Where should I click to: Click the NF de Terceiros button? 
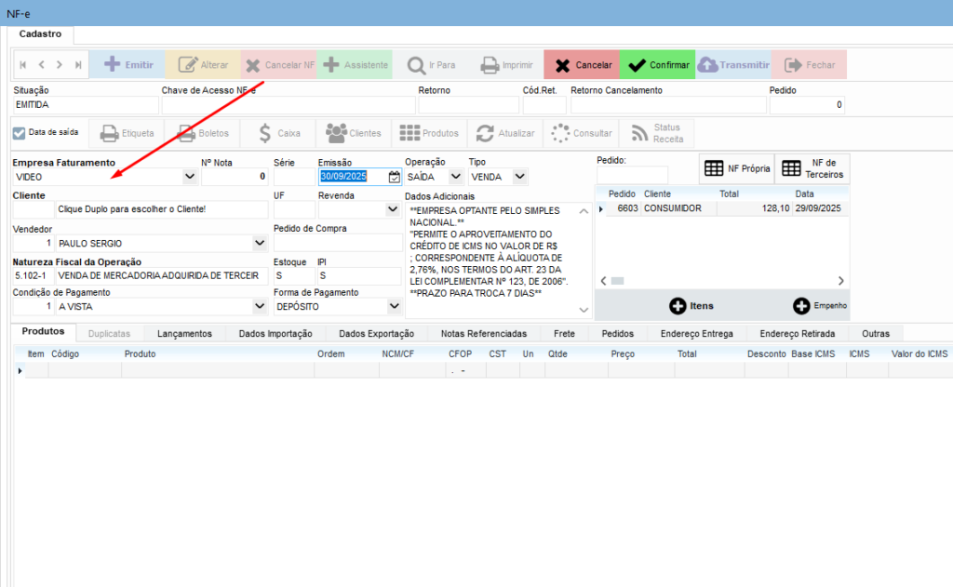812,168
